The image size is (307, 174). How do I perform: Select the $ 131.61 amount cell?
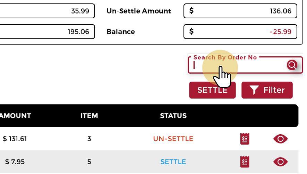point(15,139)
